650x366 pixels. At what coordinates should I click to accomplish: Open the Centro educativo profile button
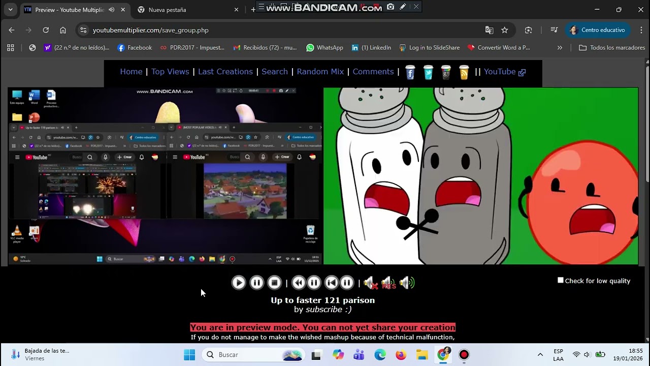pyautogui.click(x=598, y=30)
